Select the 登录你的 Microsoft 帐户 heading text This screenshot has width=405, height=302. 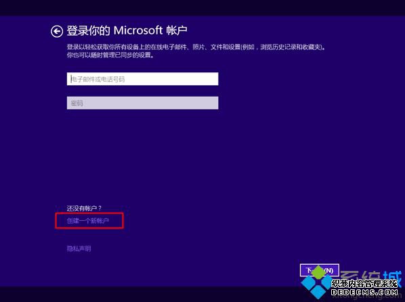127,30
